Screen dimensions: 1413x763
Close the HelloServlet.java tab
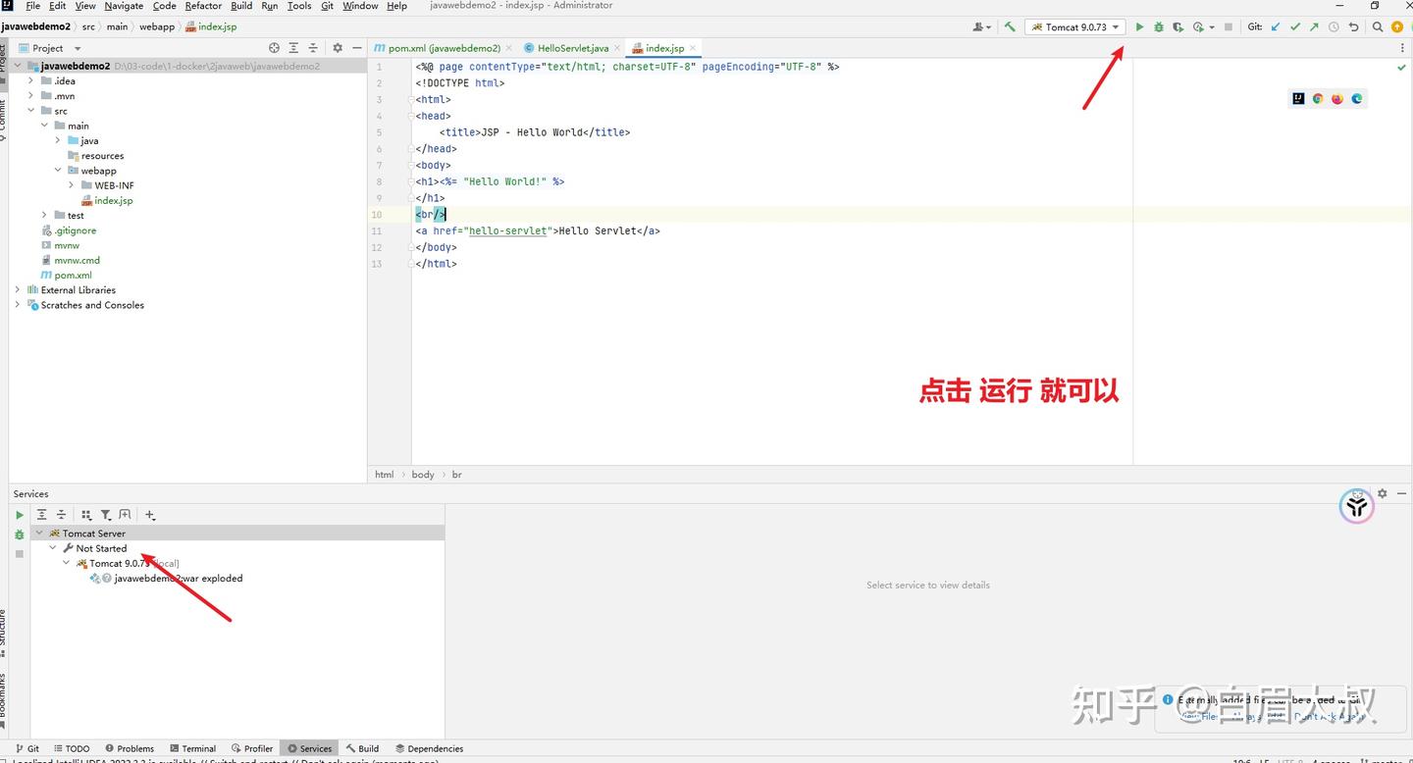pos(617,47)
